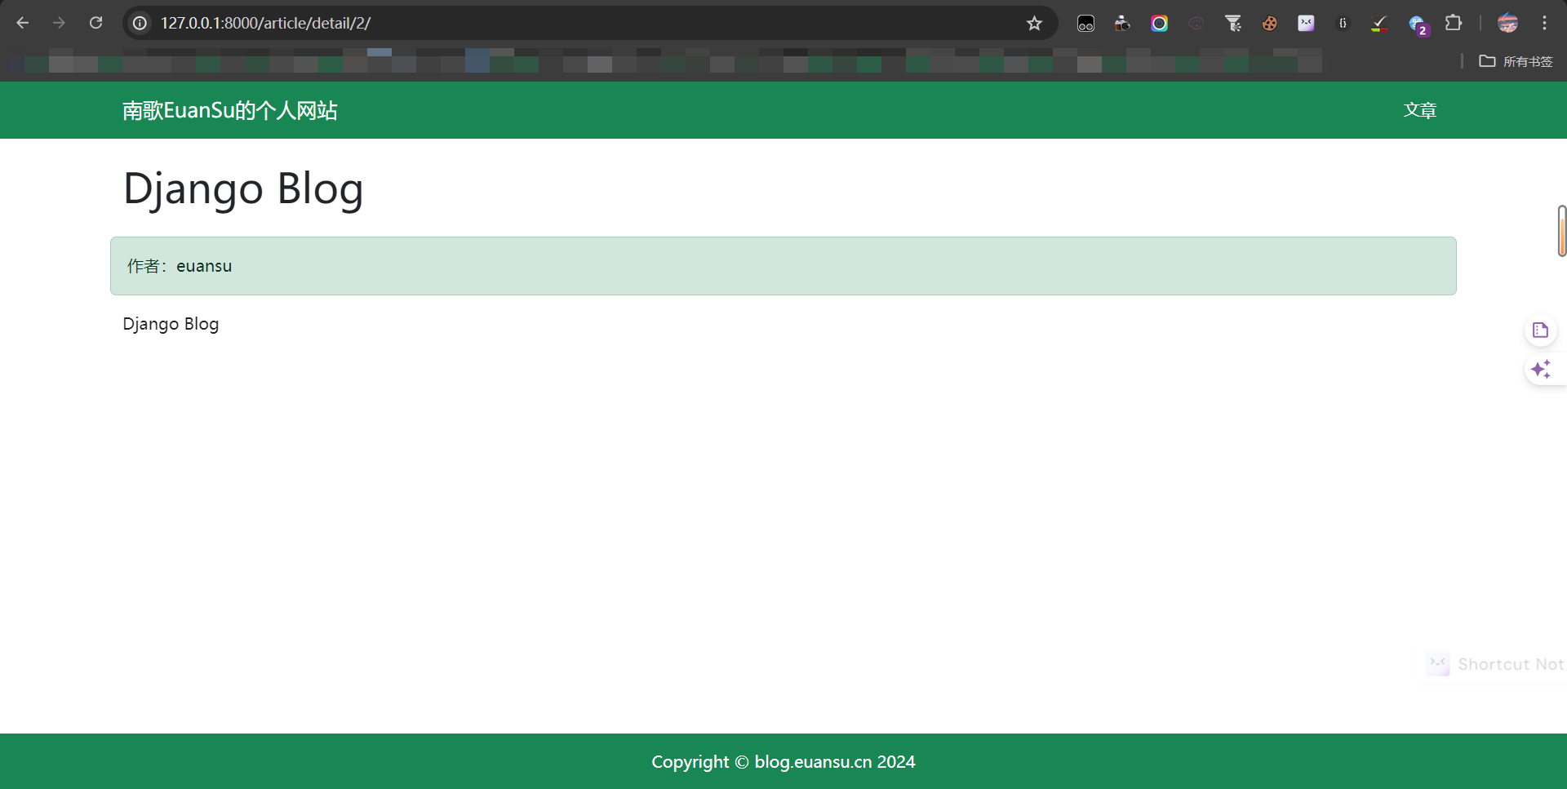
Task: Click the cookie extension icon
Action: coord(1269,24)
